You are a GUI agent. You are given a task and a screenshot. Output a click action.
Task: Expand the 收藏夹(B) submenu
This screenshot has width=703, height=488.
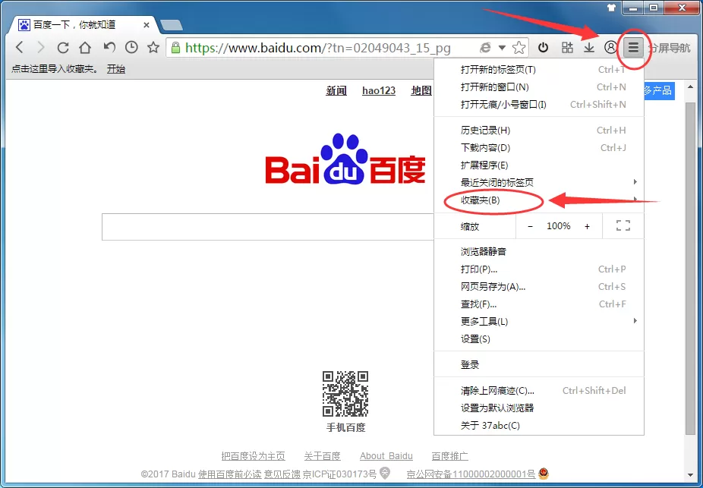coord(539,200)
